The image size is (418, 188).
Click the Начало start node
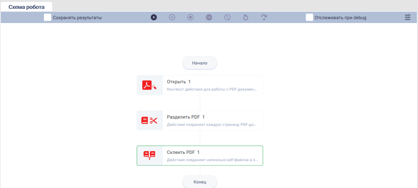pos(200,63)
